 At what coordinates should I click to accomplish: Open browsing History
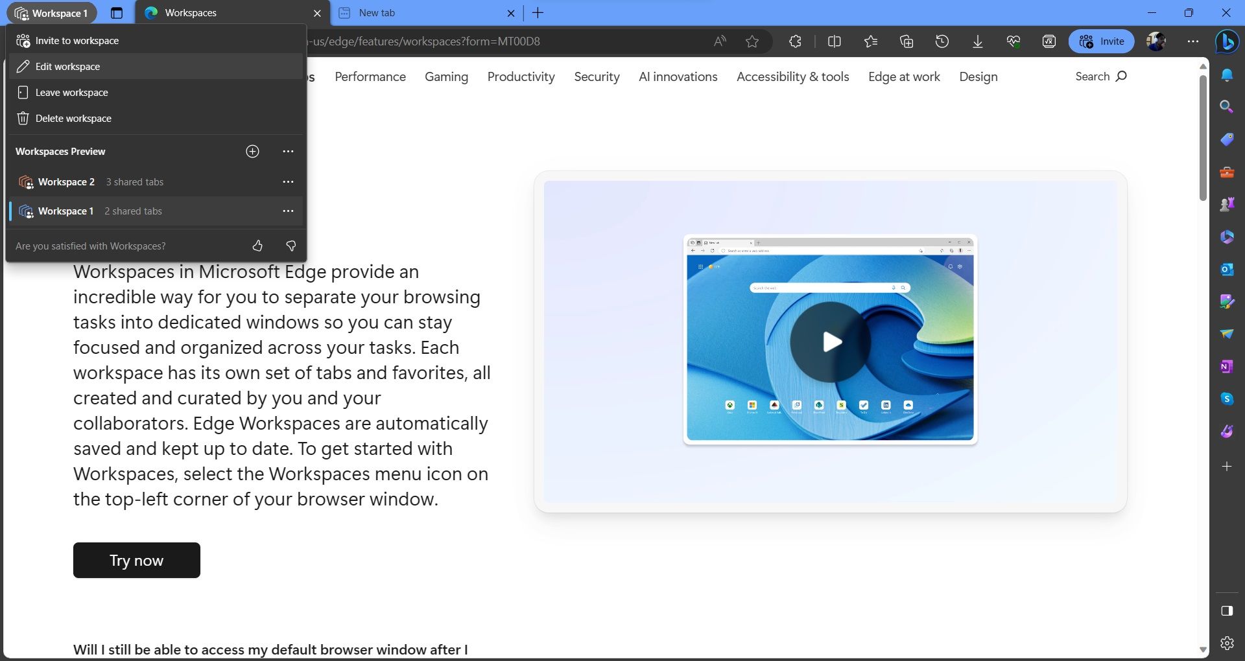pos(942,41)
